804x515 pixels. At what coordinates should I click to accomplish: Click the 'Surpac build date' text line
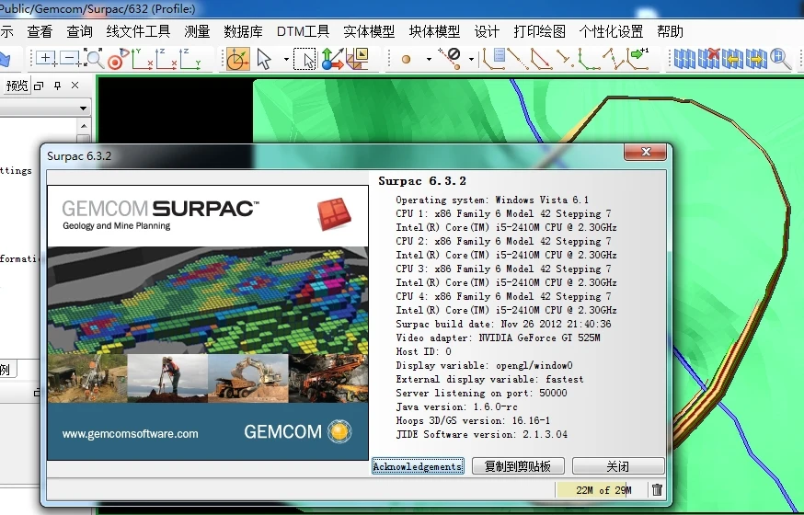503,324
